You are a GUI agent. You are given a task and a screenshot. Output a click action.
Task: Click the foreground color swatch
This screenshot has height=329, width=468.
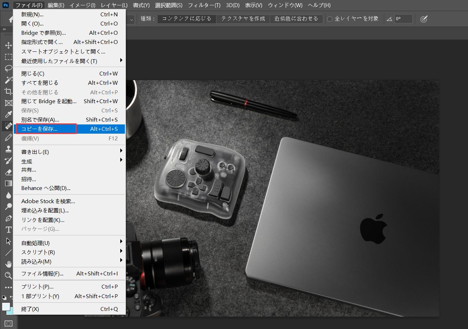coord(6,307)
